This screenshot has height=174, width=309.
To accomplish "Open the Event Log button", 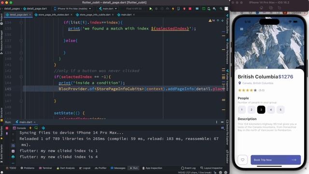I will point(188,168).
